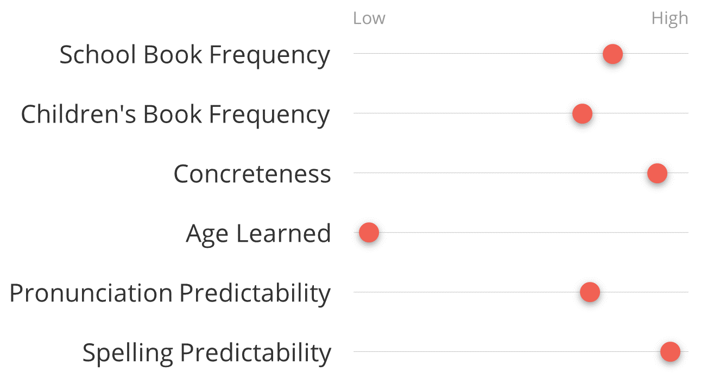Click the High scale header
Screen dimensions: 707x385
tap(670, 19)
